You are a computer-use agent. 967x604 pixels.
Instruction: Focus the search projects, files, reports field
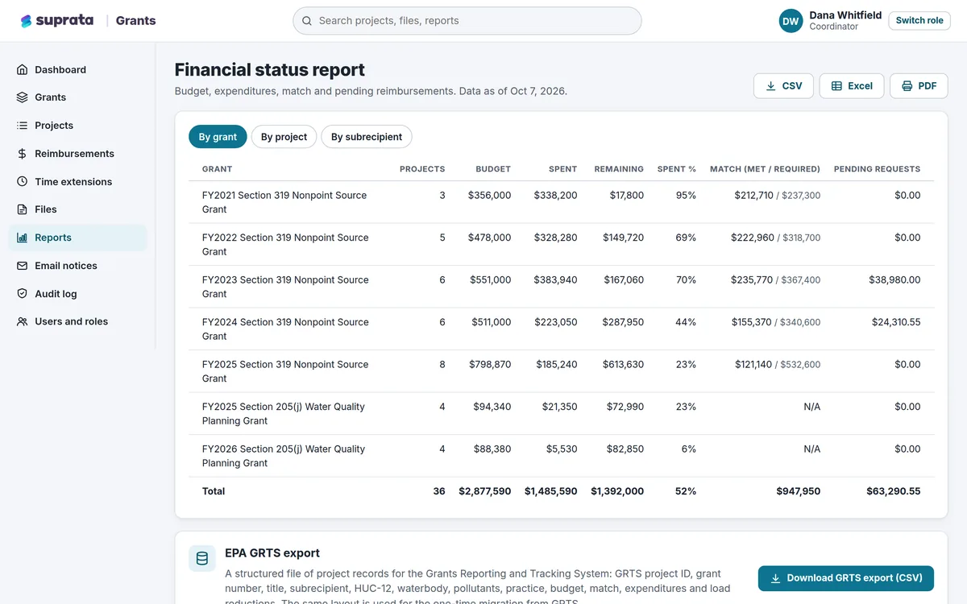coord(467,21)
